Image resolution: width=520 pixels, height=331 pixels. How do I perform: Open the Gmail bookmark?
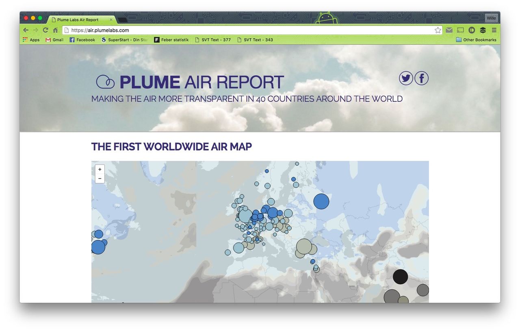54,40
